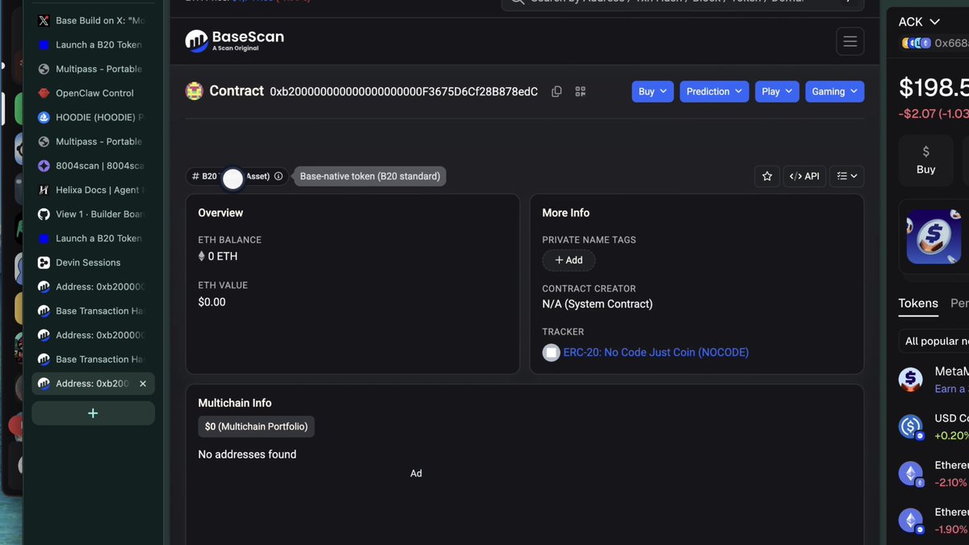Screen dimensions: 969x545
Task: Copy the contract address to clipboard
Action: tap(556, 92)
